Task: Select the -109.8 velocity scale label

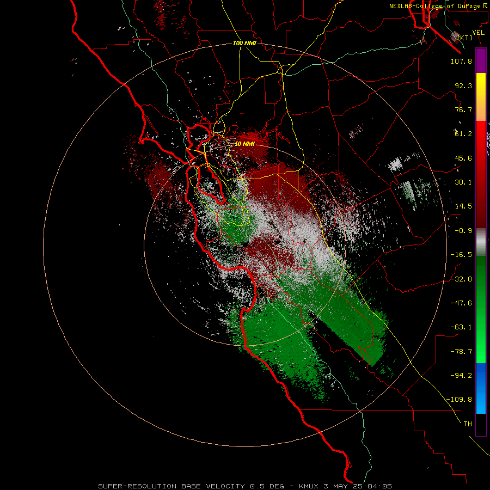Action: (x=459, y=400)
